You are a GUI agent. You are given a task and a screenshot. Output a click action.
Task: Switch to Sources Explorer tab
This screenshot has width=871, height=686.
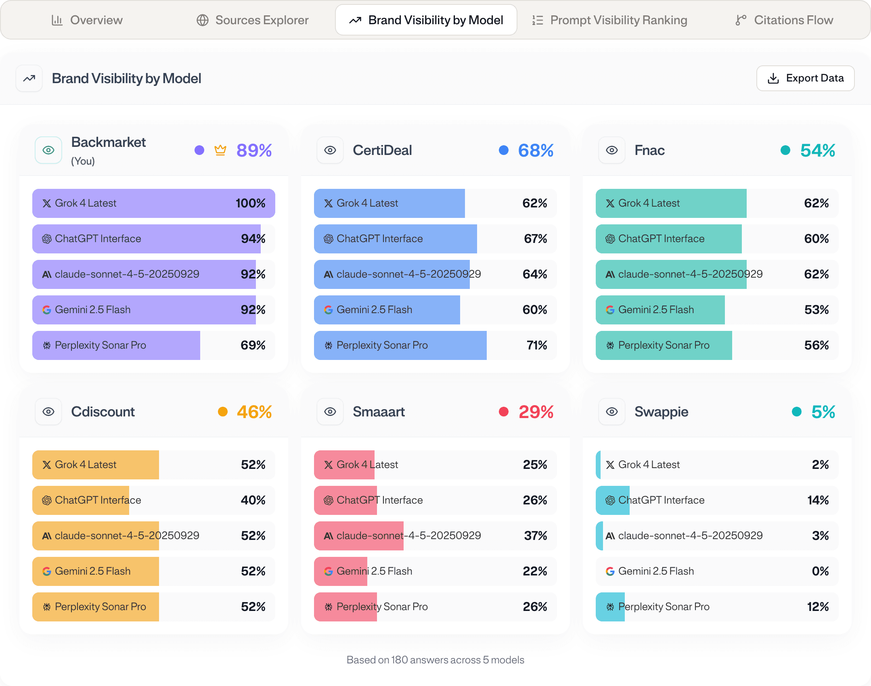[253, 20]
